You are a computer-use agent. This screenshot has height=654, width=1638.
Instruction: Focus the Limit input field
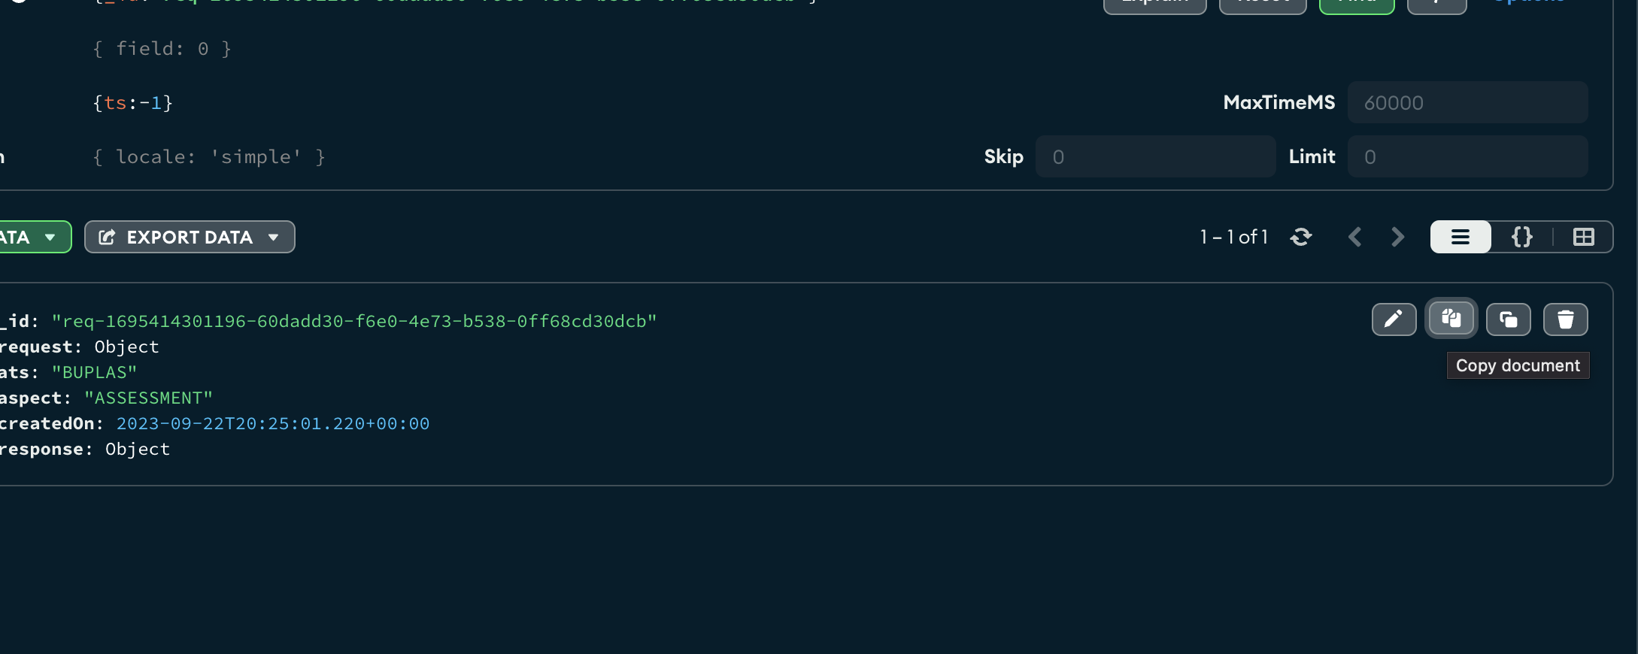click(x=1467, y=157)
